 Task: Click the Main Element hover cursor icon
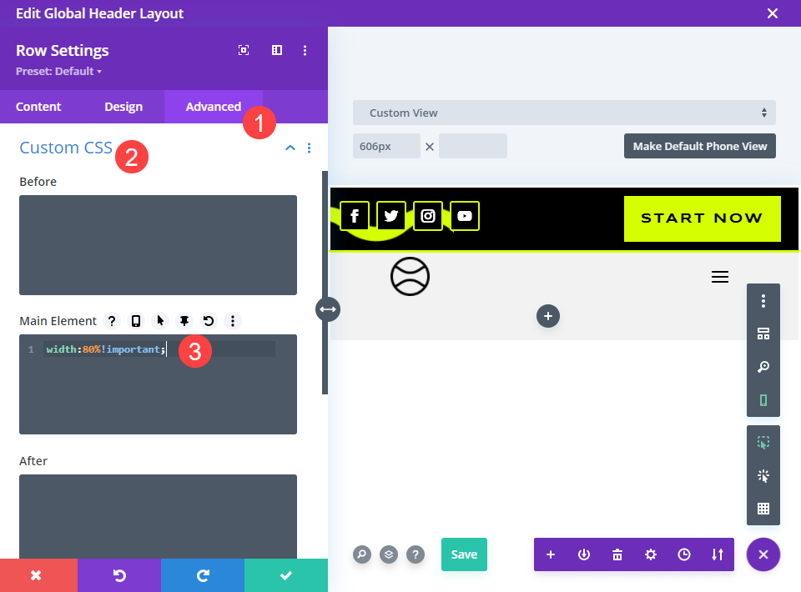(x=160, y=321)
